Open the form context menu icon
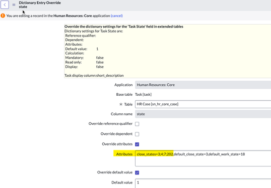 pyautogui.click(x=14, y=5)
